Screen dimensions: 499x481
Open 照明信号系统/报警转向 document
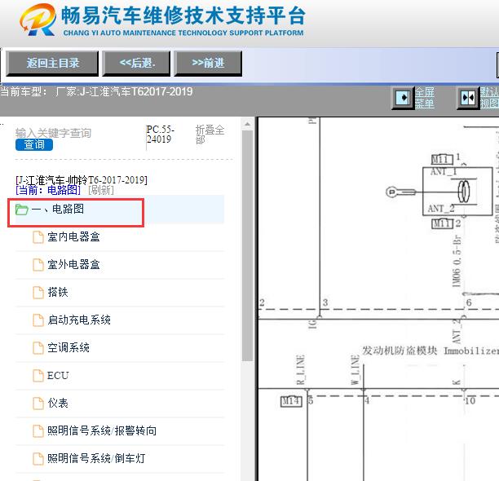point(102,430)
